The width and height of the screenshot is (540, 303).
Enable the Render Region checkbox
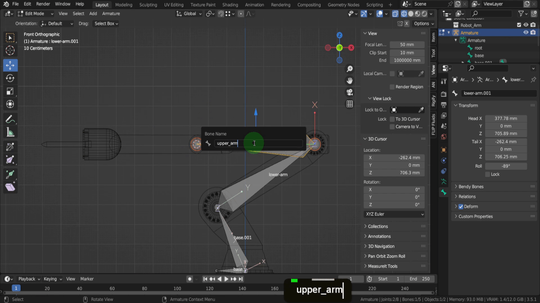(392, 87)
